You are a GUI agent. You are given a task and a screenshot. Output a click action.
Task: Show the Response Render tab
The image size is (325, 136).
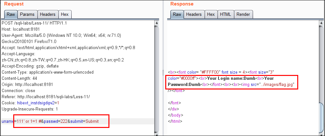pyautogui.click(x=243, y=14)
